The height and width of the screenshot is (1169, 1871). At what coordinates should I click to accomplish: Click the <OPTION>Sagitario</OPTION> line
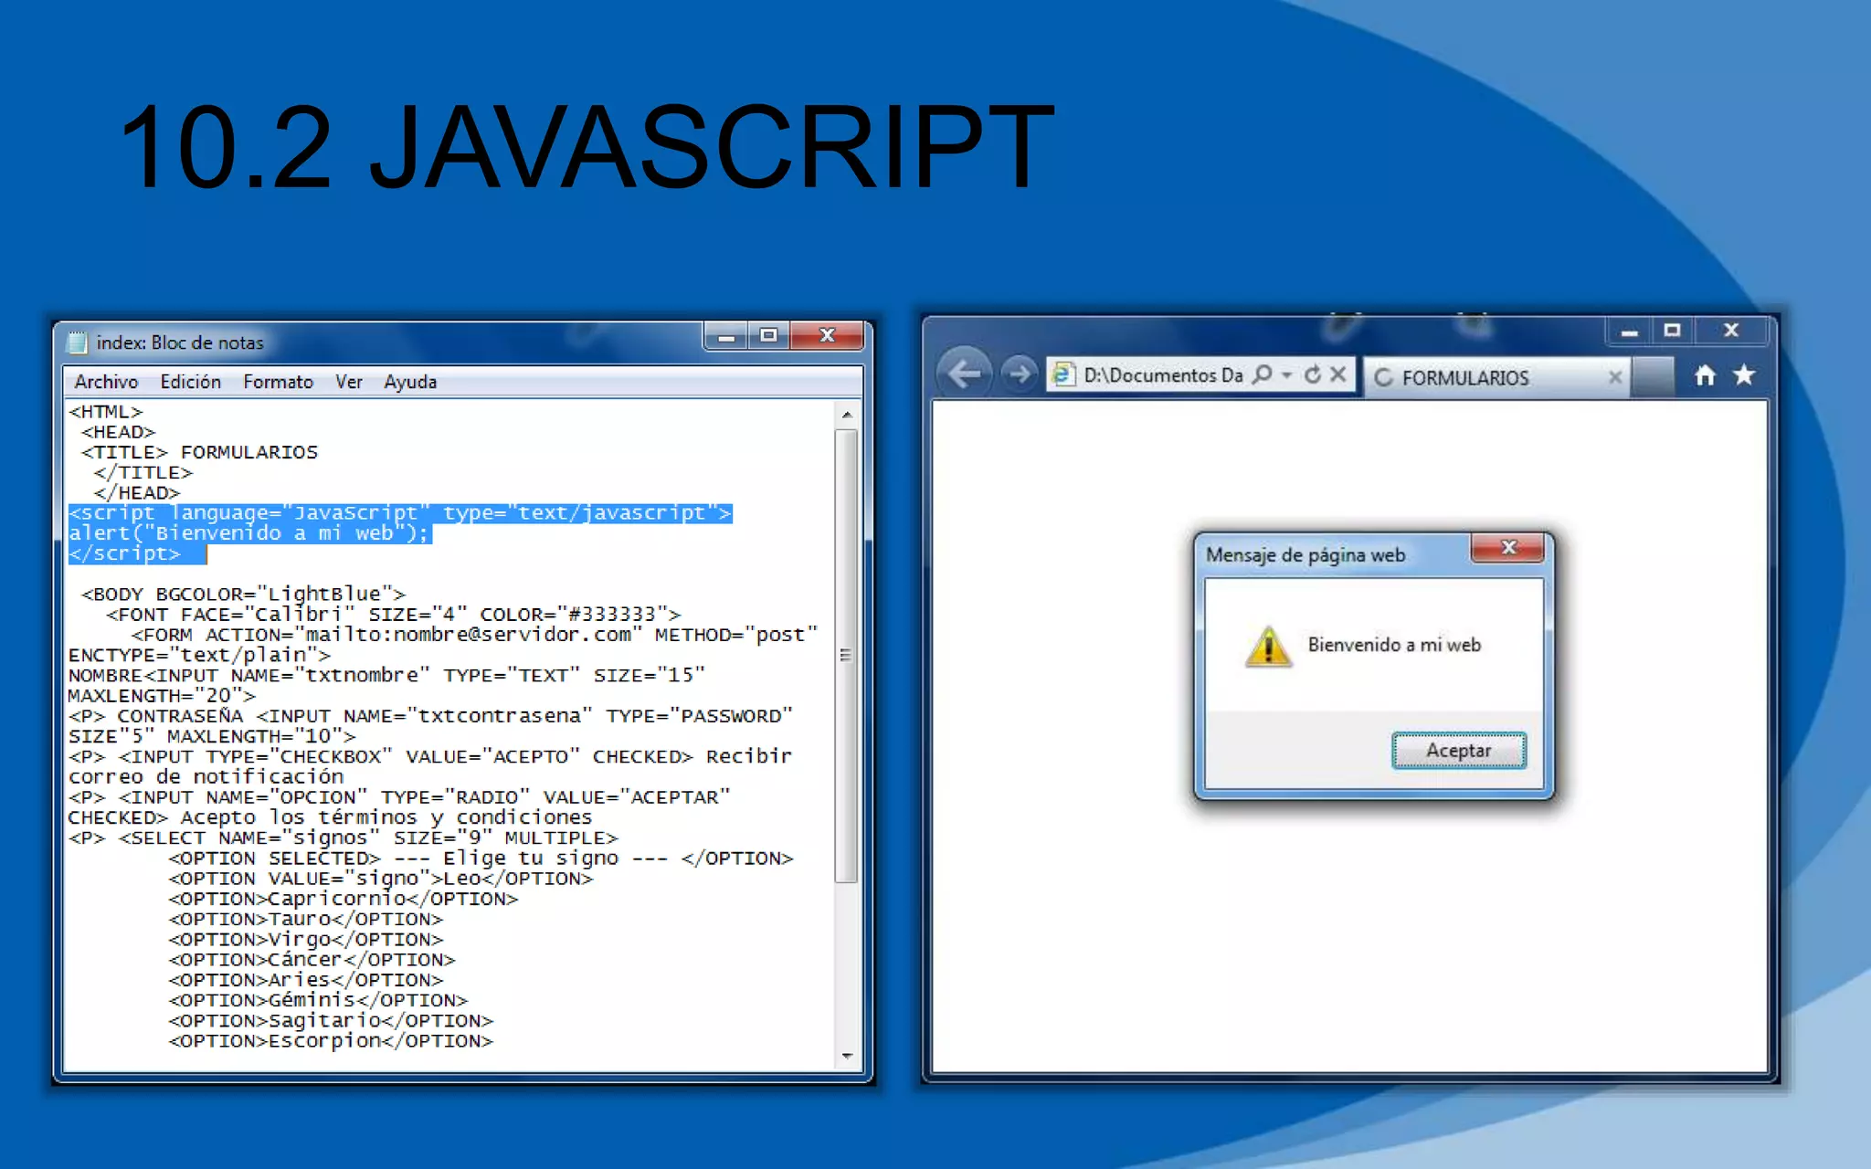click(x=331, y=1021)
